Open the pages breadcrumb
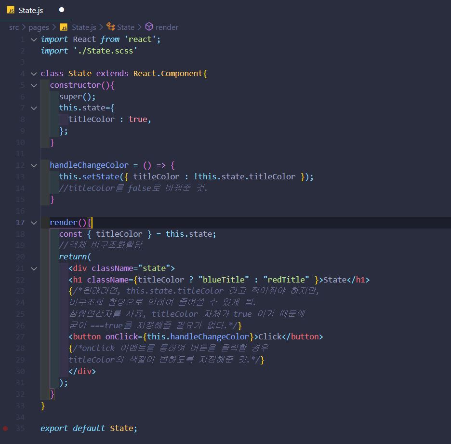This screenshot has height=444, width=451. coord(39,27)
